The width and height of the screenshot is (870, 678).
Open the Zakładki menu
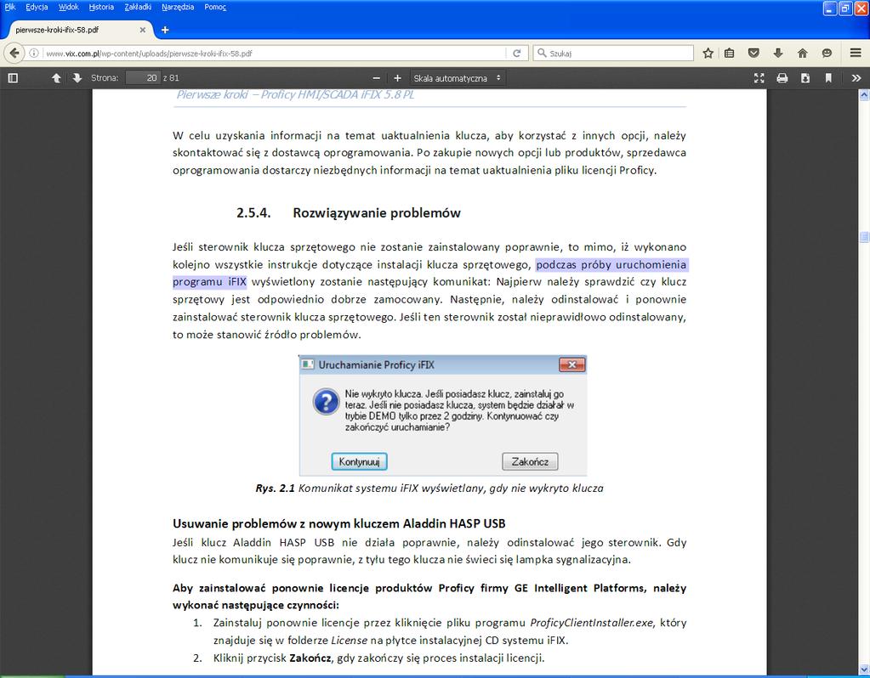tap(138, 7)
